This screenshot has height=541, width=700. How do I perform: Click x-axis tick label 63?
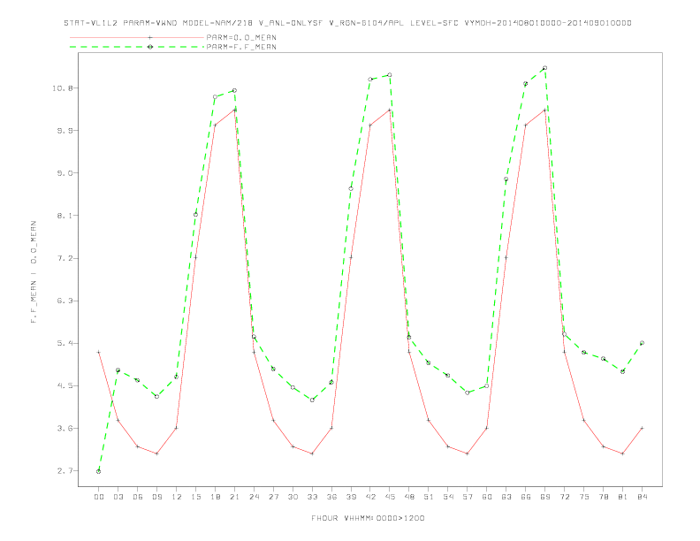click(x=506, y=497)
